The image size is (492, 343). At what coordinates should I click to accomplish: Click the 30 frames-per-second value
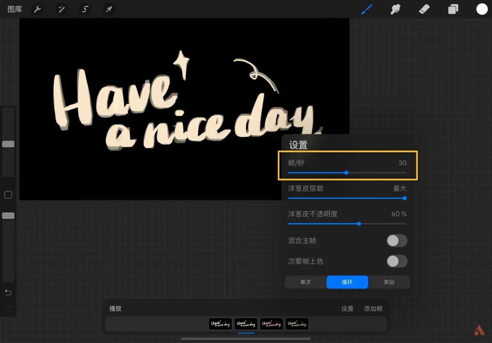click(403, 163)
